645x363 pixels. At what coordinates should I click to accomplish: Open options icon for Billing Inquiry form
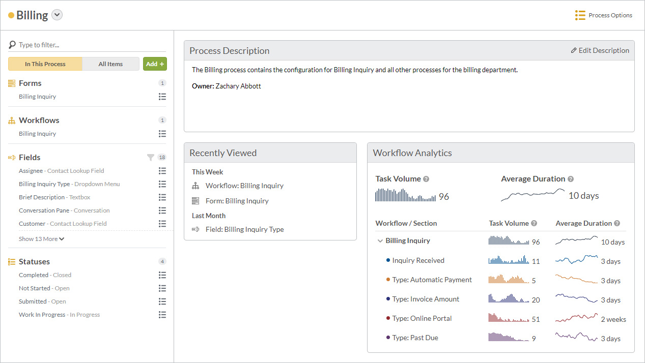tap(162, 97)
